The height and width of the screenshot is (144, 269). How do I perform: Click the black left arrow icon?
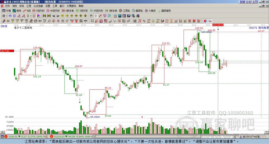pos(54,16)
